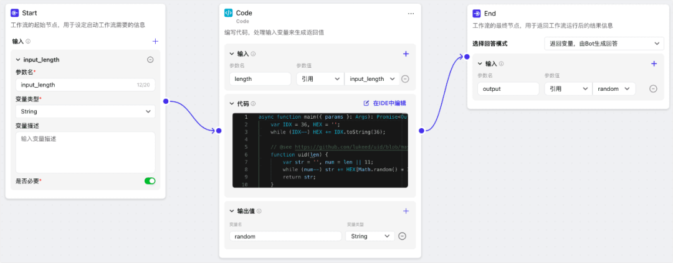Add a new input in the Start node
The image size is (673, 263).
pyautogui.click(x=155, y=41)
